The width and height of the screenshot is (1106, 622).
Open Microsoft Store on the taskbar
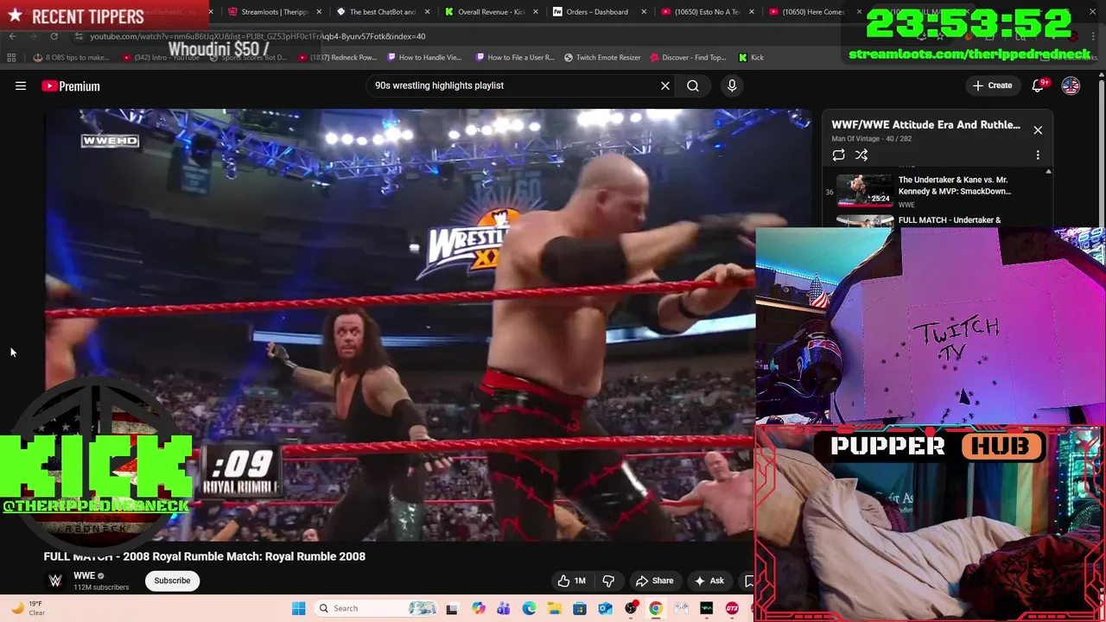[580, 608]
